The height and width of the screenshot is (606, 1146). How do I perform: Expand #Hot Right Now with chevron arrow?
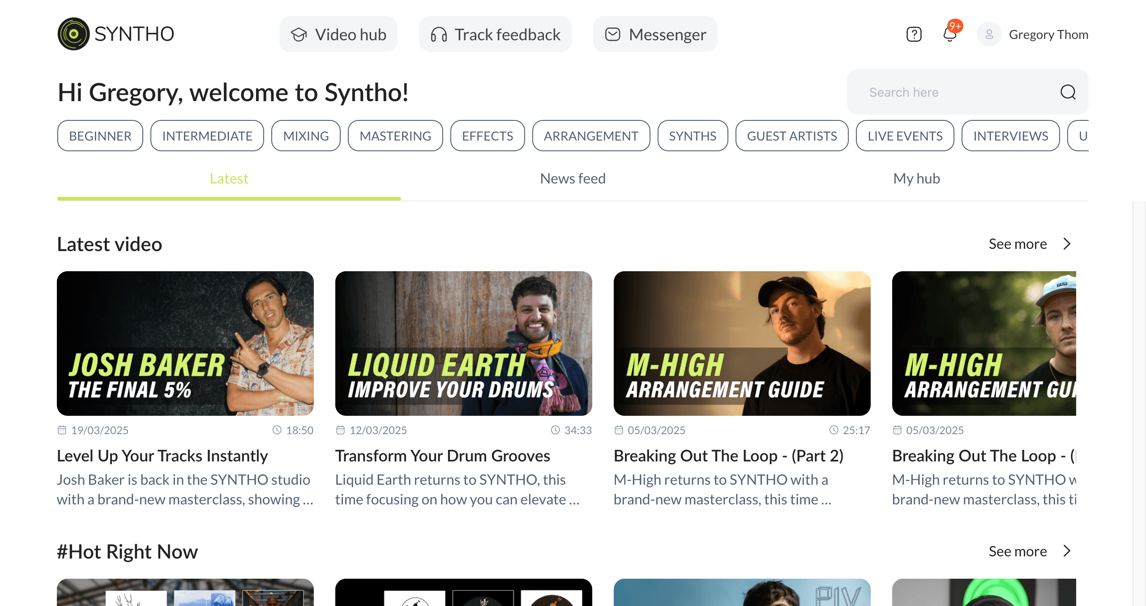click(x=1067, y=551)
